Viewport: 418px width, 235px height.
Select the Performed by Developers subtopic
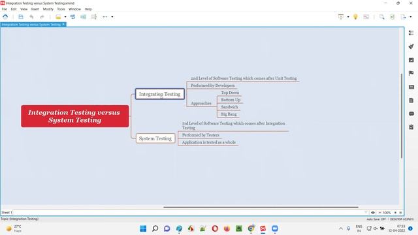click(212, 86)
